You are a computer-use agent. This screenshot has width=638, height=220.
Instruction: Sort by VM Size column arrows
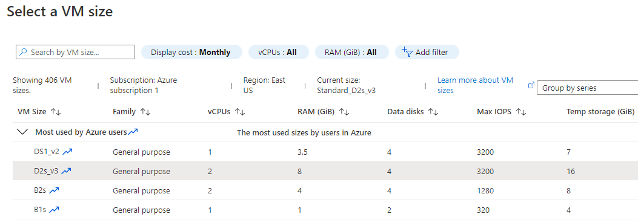[x=56, y=112]
